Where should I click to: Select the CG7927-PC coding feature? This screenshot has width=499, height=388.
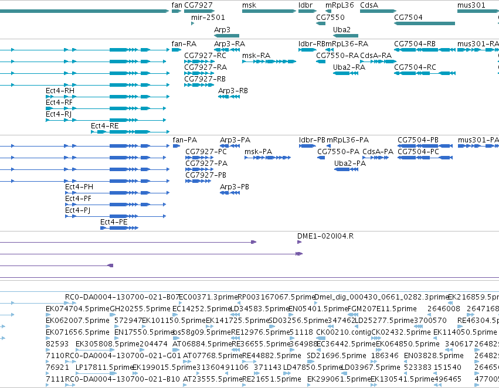click(200, 158)
